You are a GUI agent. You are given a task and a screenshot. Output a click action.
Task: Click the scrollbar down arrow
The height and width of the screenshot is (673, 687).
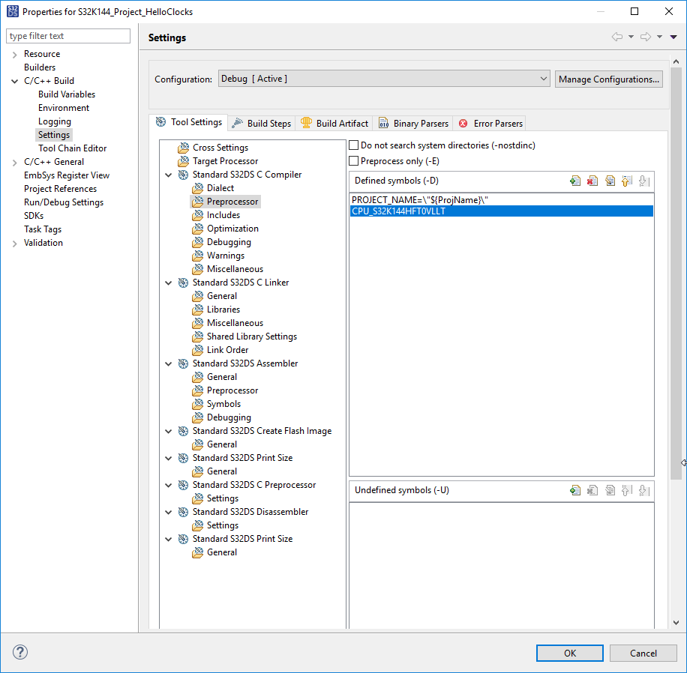676,623
